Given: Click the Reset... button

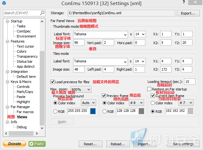Looking at the screenshot, I should click(x=90, y=144).
